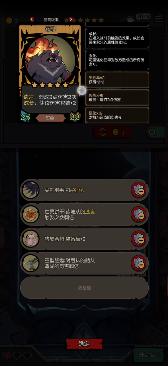Click the 尖刺羽毛 feather item icon
This screenshot has height=366, width=168.
30,190
